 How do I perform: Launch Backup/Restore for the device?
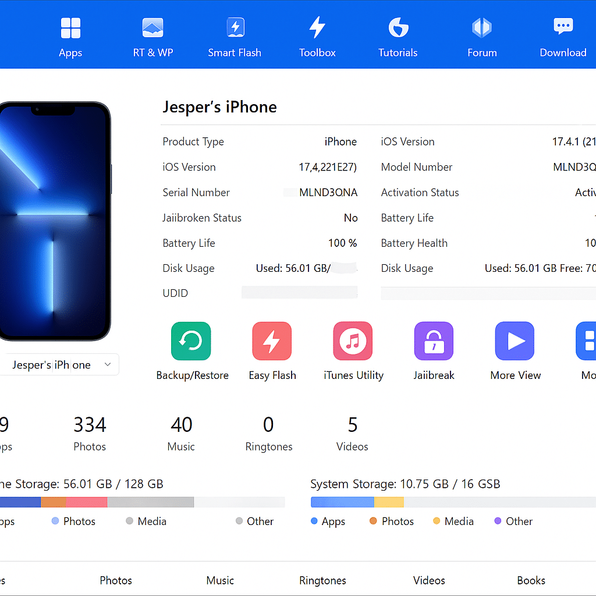(191, 349)
